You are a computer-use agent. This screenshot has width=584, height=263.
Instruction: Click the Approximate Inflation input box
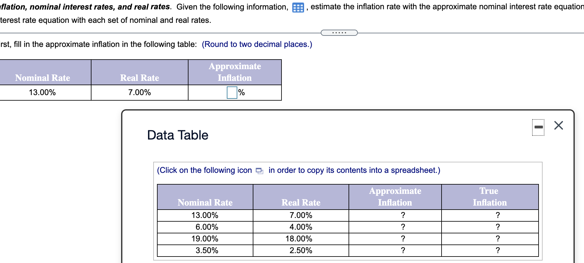(x=231, y=92)
